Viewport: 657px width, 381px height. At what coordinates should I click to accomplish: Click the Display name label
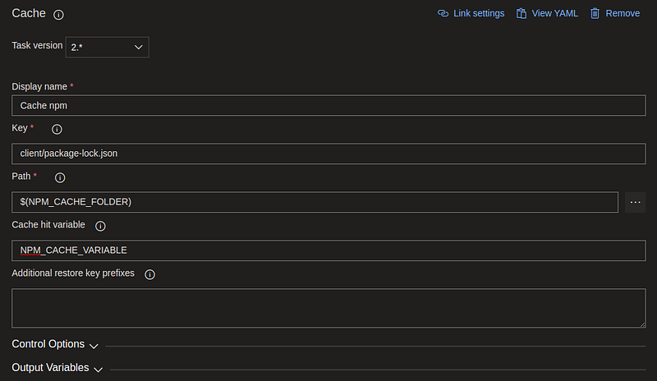pyautogui.click(x=39, y=87)
